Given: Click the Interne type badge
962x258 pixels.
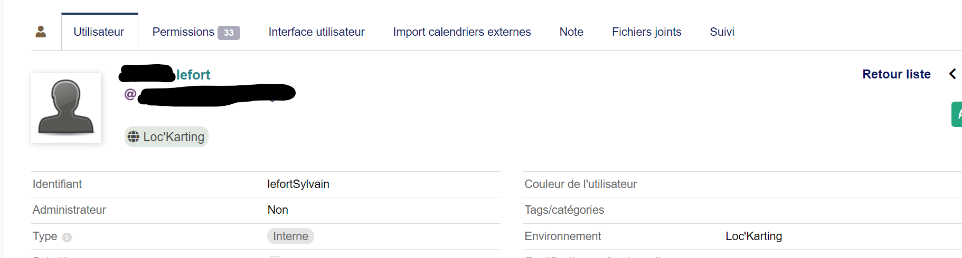Looking at the screenshot, I should click(x=290, y=236).
